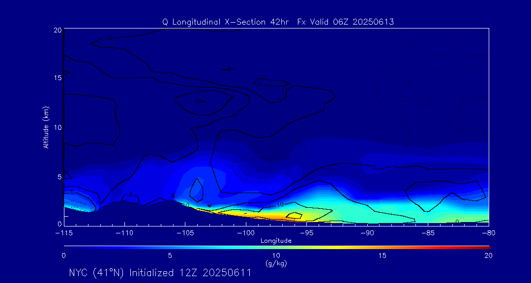Click the colorbar scale label 10
This screenshot has width=531, height=283.
pos(276,256)
